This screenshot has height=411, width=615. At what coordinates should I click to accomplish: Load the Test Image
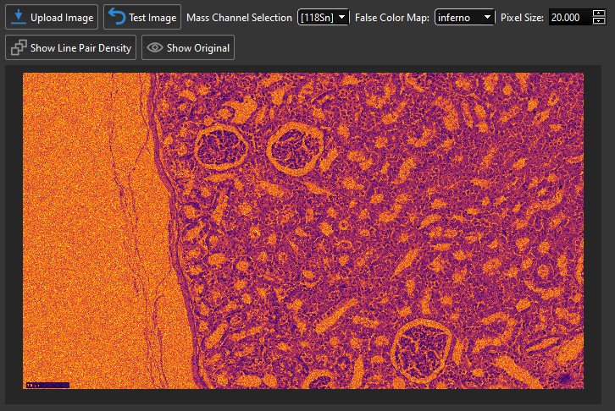[x=142, y=17]
